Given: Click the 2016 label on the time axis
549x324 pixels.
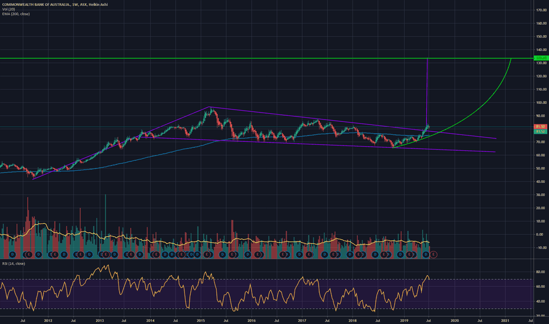Looking at the screenshot, I should (252, 320).
